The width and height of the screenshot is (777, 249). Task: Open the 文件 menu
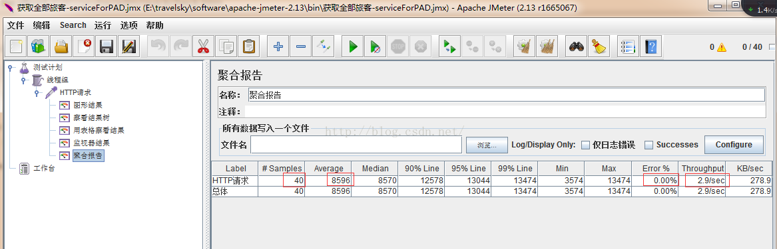click(15, 25)
